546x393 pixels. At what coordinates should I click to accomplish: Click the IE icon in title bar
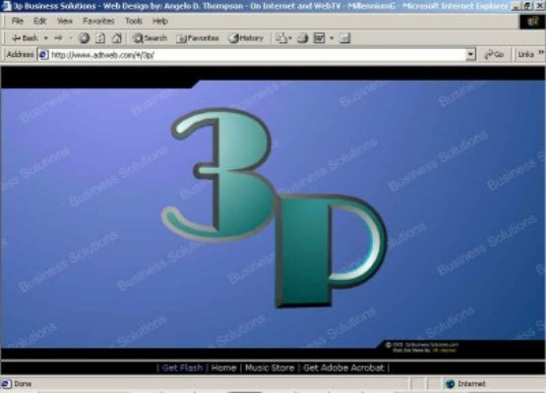[6, 6]
